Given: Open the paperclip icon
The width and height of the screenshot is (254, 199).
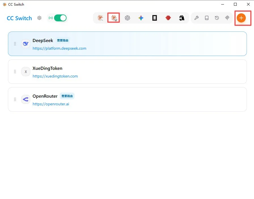Looking at the screenshot, I should click(227, 18).
